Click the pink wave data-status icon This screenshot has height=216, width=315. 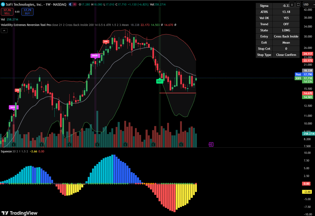[75, 5]
